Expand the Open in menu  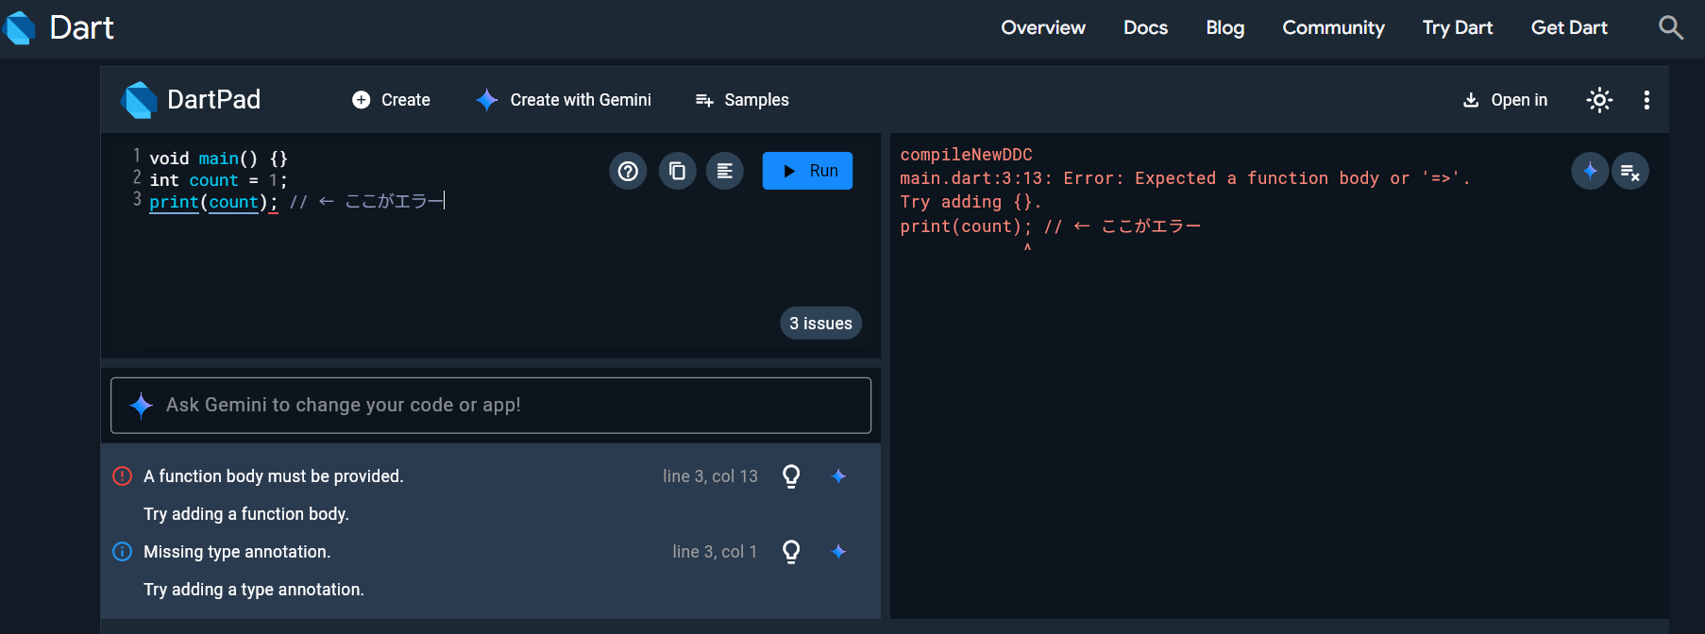point(1505,100)
